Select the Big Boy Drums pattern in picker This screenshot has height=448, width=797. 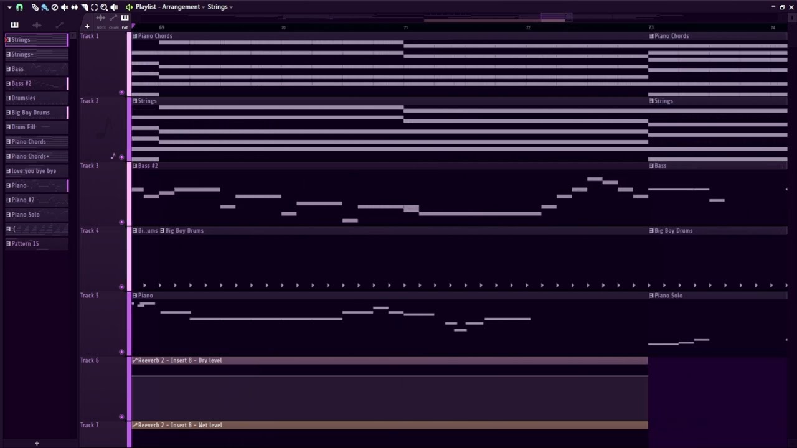[37, 113]
